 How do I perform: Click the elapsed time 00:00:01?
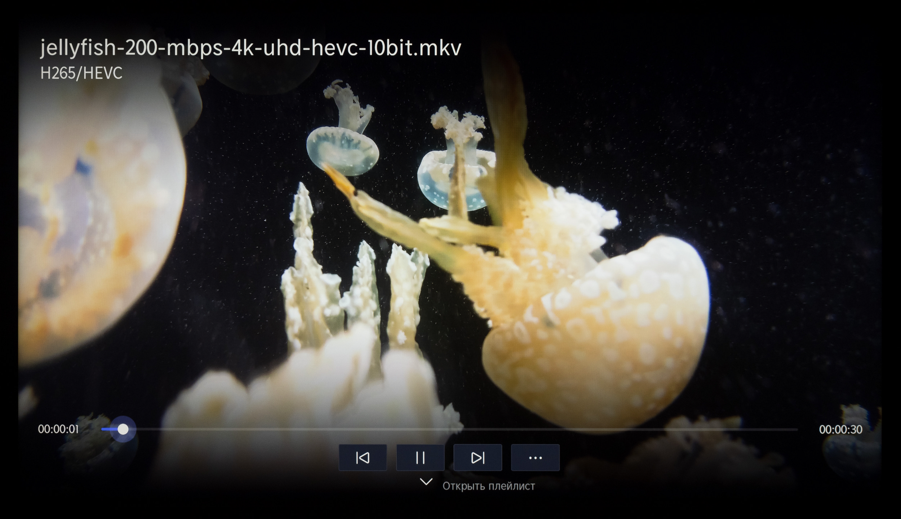(x=58, y=429)
